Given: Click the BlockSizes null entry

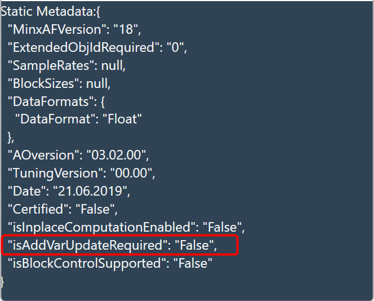Looking at the screenshot, I should click(x=59, y=83).
